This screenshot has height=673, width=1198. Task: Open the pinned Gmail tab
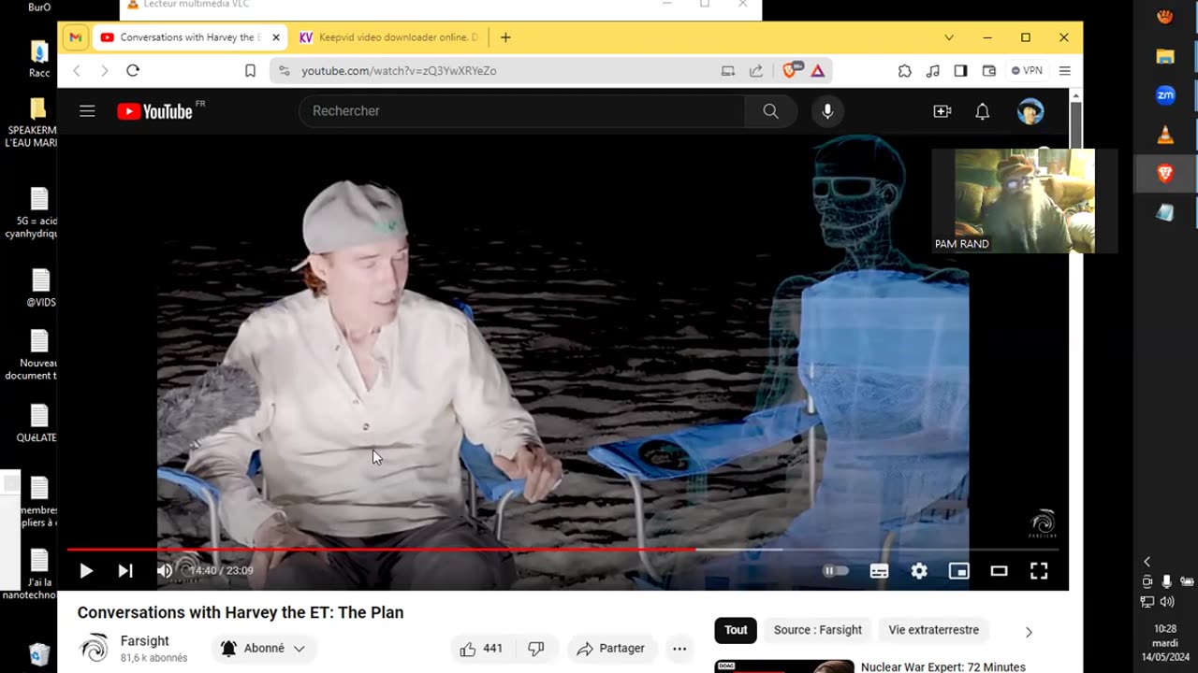(x=76, y=37)
